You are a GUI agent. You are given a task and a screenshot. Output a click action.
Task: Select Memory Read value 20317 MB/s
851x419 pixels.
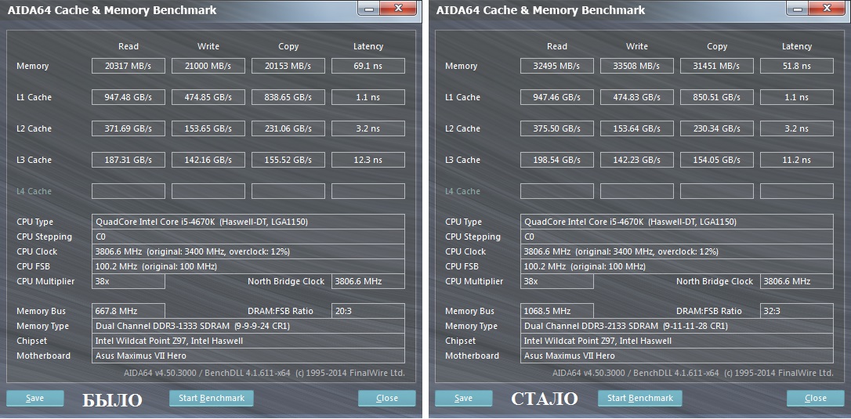(x=128, y=66)
